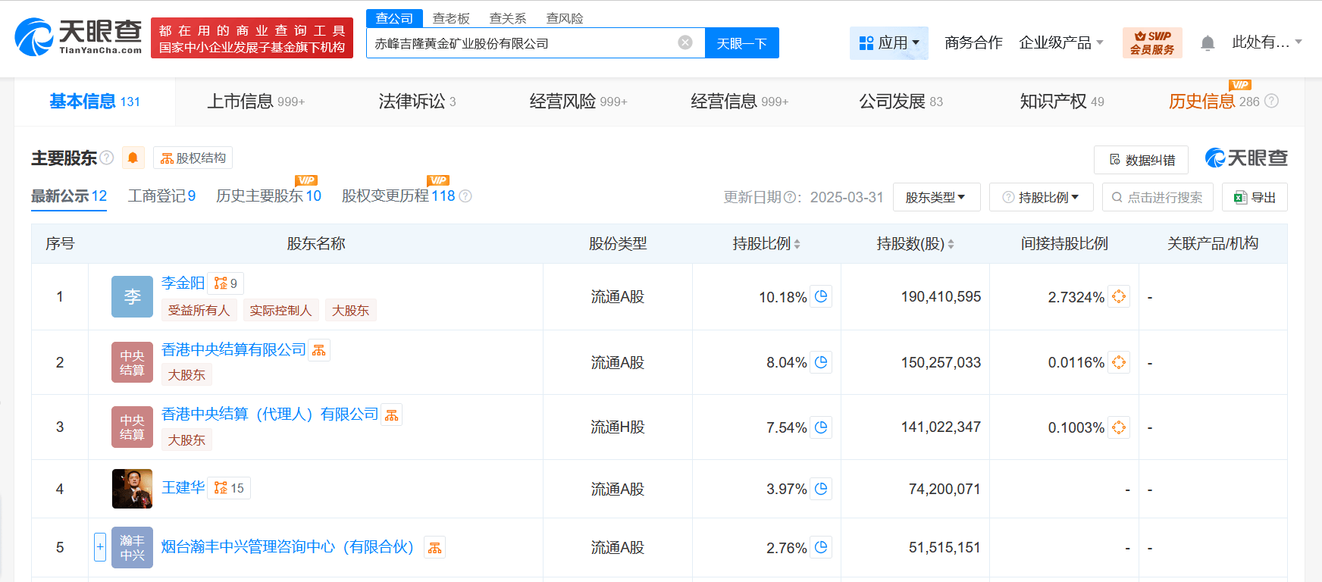Open pie chart icon for 7.54% holding
The image size is (1322, 582).
[x=821, y=427]
